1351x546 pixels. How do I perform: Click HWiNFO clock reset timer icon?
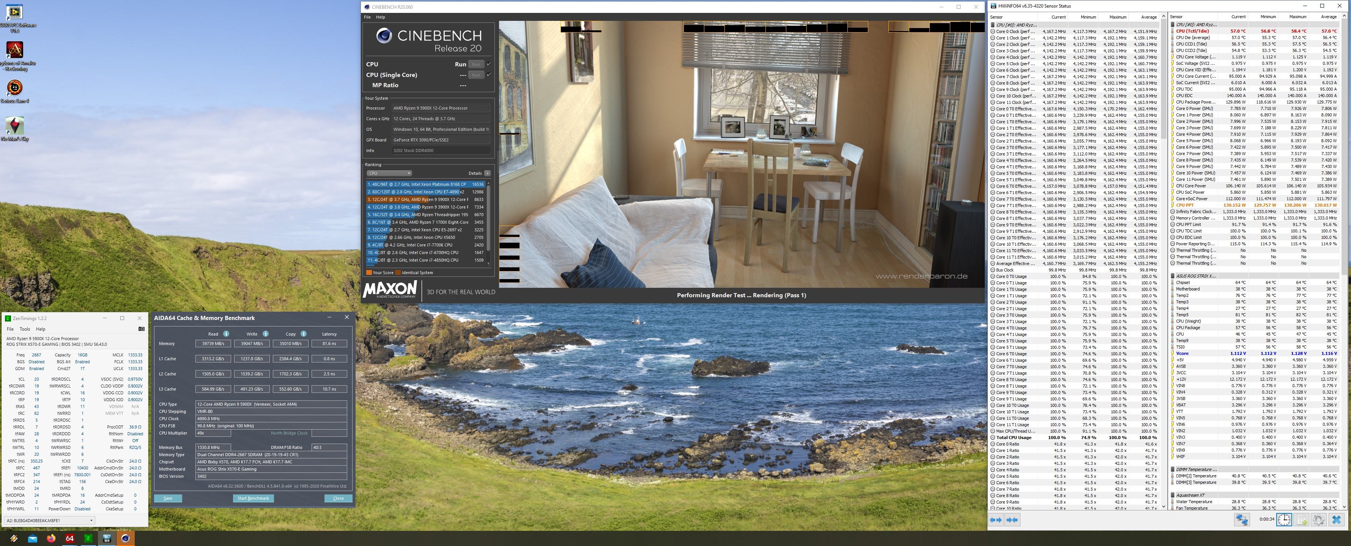pyautogui.click(x=1284, y=519)
